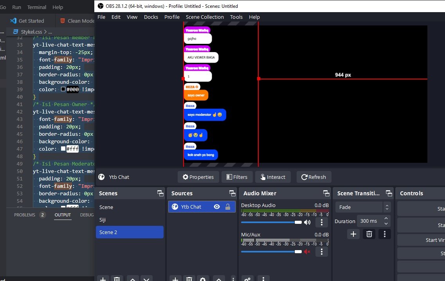
Task: Open the Fade transition dropdown
Action: 363,207
